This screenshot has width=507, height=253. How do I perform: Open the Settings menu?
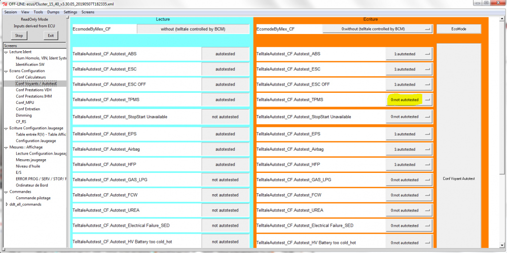tap(70, 12)
